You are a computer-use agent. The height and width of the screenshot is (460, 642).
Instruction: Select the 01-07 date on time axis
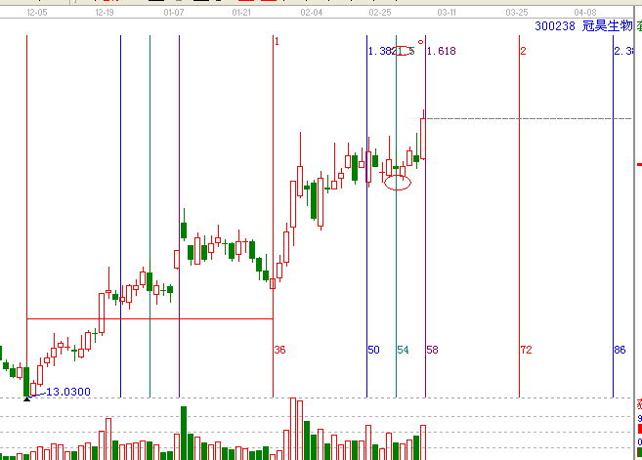174,16
